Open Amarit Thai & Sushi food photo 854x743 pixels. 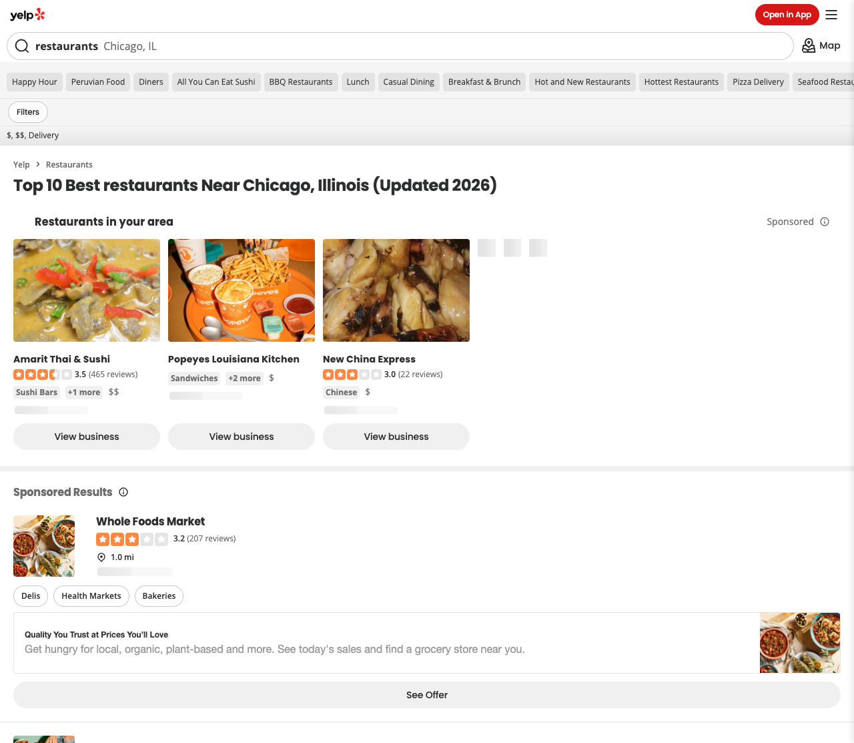coord(87,290)
